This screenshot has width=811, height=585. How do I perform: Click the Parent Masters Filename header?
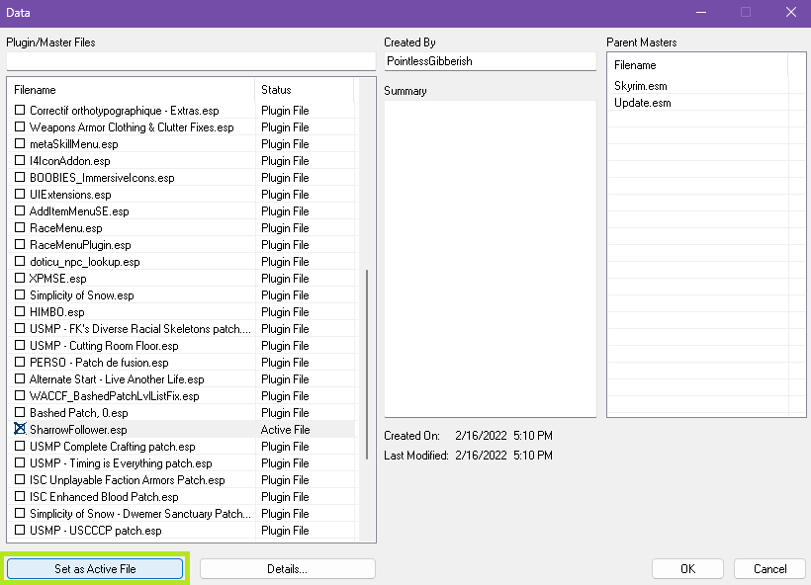point(697,65)
